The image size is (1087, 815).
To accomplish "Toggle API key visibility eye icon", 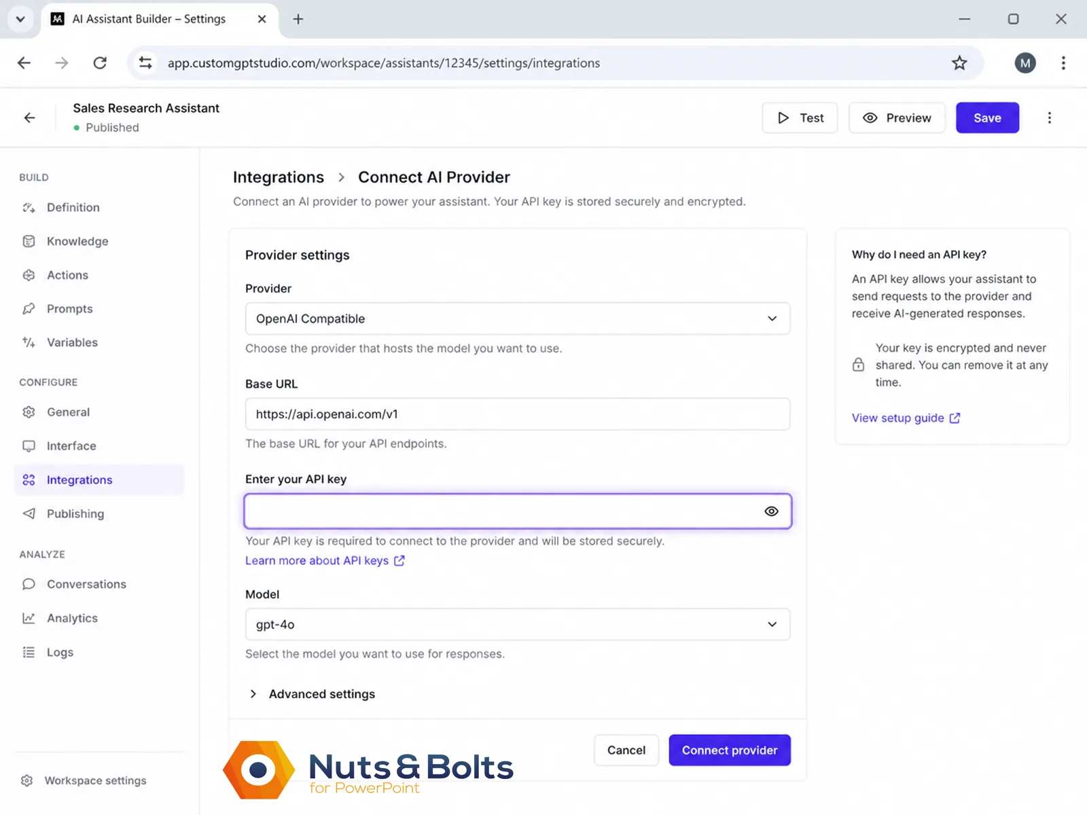I will 771,511.
